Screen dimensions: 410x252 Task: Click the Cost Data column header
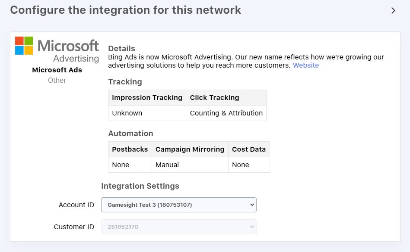[x=249, y=149]
